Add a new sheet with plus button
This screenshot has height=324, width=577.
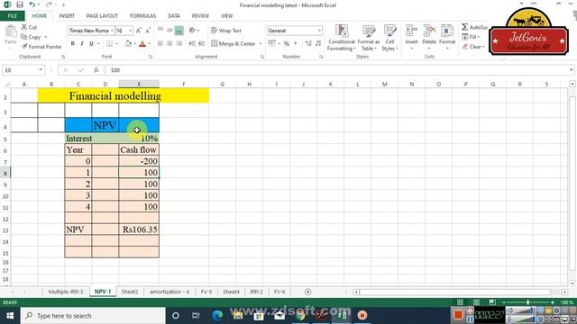click(307, 292)
